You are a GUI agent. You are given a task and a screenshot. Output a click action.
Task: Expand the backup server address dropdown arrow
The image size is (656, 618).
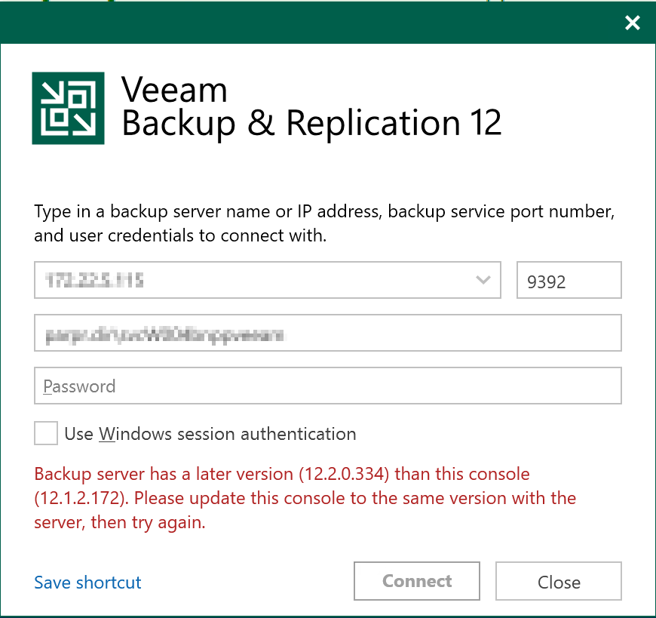(x=483, y=281)
